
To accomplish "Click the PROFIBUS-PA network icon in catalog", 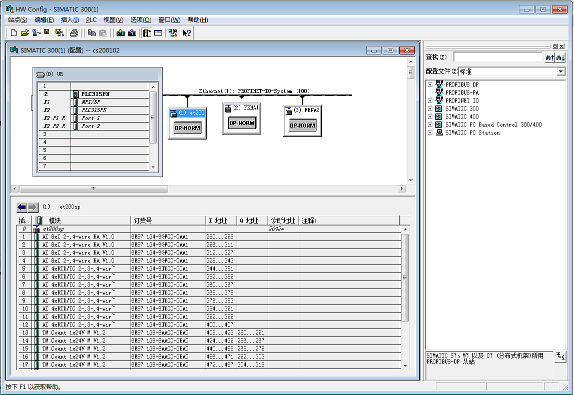I will [x=439, y=92].
